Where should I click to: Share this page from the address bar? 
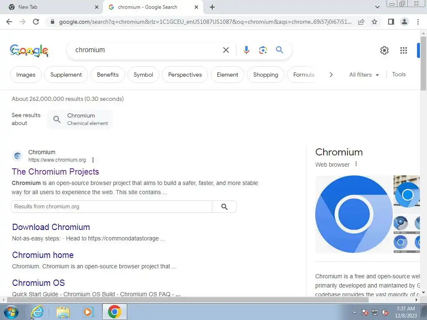coord(361,22)
